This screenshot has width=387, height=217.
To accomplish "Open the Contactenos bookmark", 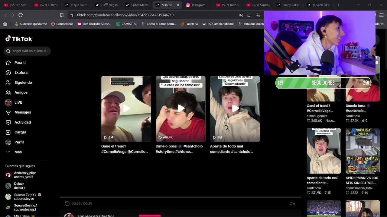I will click(x=62, y=24).
